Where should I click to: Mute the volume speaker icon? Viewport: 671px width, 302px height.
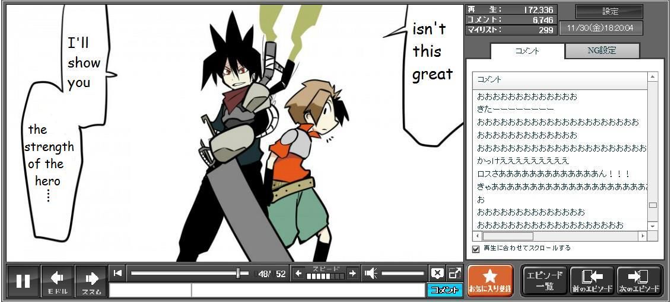(371, 273)
